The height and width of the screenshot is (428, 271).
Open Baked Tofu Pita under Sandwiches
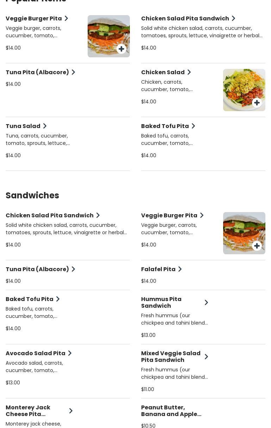[30, 299]
